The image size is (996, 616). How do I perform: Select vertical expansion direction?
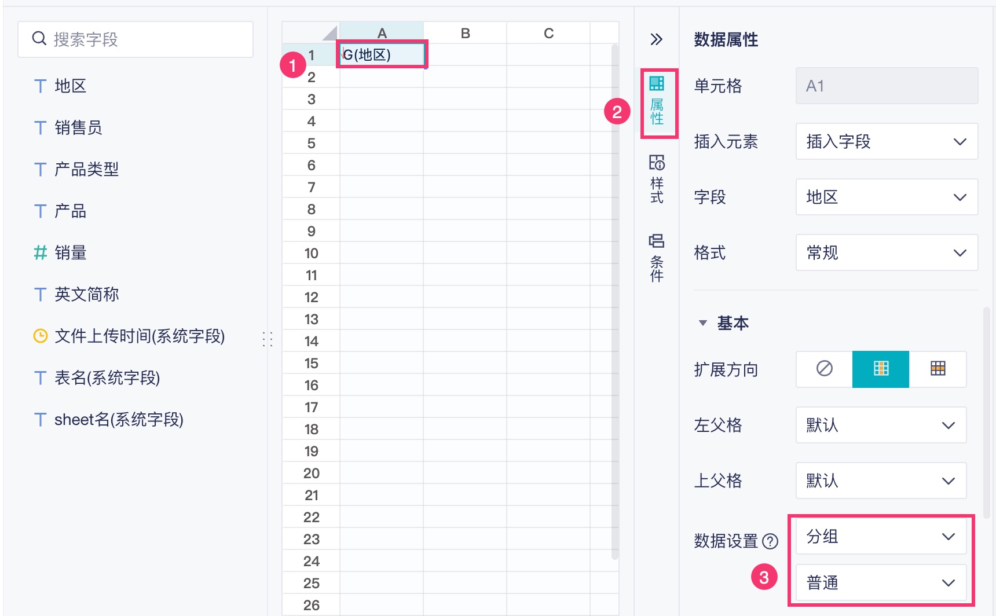(x=881, y=369)
